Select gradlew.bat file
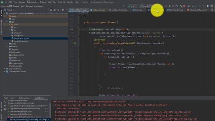The width and height of the screenshot is (215, 121). tap(15, 61)
